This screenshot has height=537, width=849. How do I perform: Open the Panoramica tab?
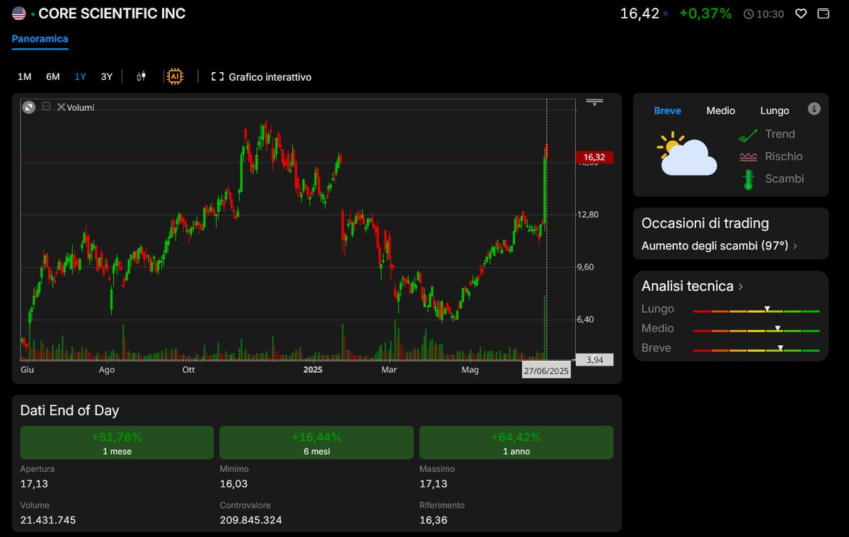40,39
